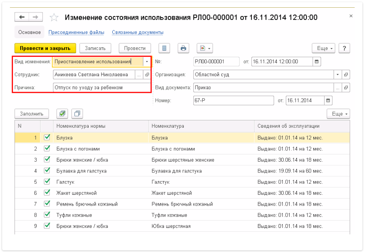Open the top Еще dropdown menu

click(324, 48)
